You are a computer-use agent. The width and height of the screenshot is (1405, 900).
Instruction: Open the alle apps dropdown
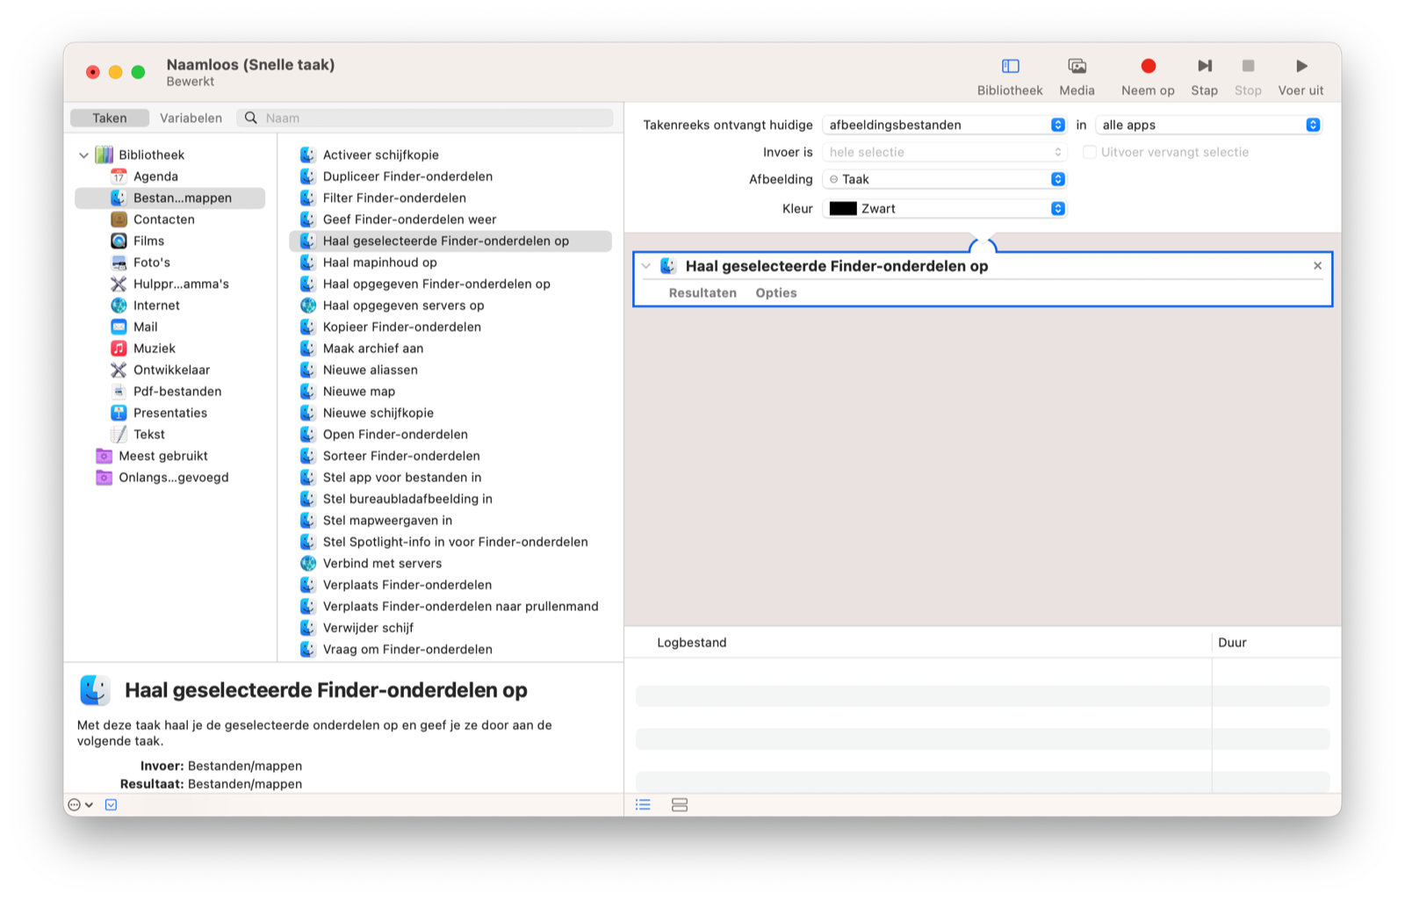point(1208,125)
